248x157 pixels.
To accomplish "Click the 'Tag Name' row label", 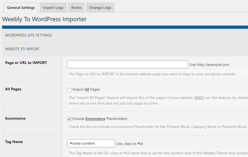I will 14,142.
